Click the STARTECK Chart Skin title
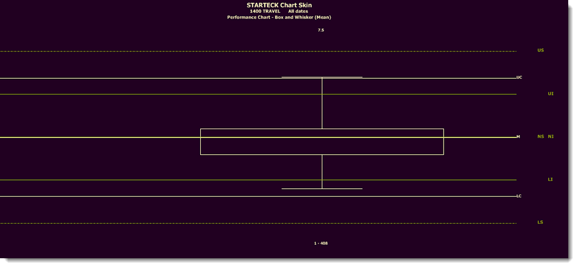Image resolution: width=577 pixels, height=267 pixels. (279, 5)
